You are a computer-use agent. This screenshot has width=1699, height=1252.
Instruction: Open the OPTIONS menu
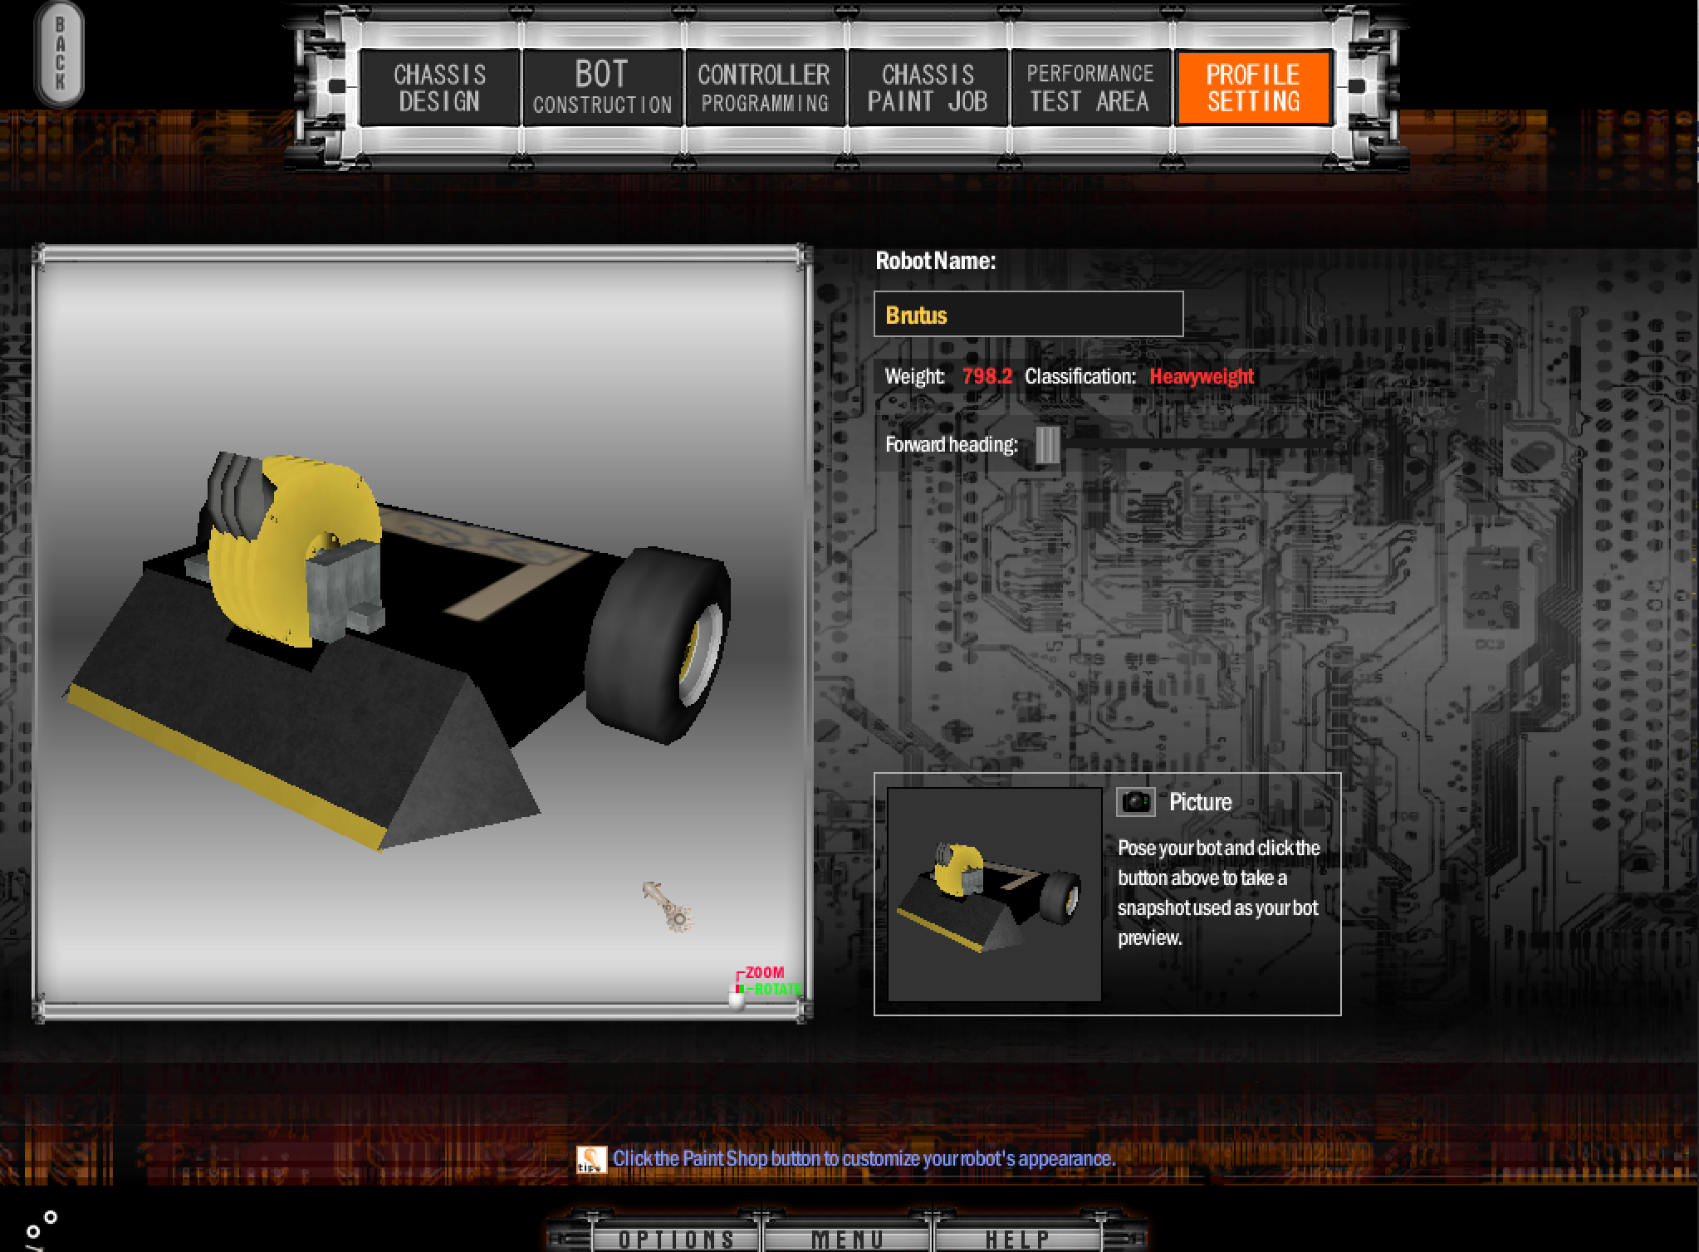(x=676, y=1239)
